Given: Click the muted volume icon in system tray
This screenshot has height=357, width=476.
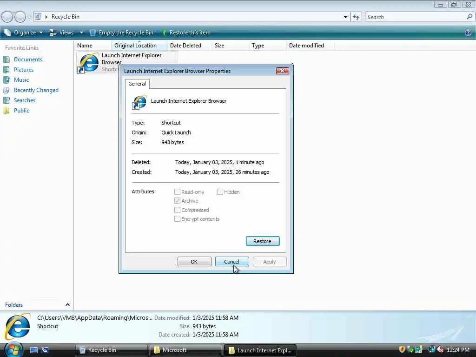Looking at the screenshot, I should 440,350.
